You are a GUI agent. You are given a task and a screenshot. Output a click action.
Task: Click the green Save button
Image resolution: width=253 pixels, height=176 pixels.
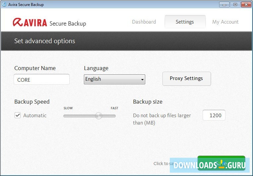click(x=221, y=163)
